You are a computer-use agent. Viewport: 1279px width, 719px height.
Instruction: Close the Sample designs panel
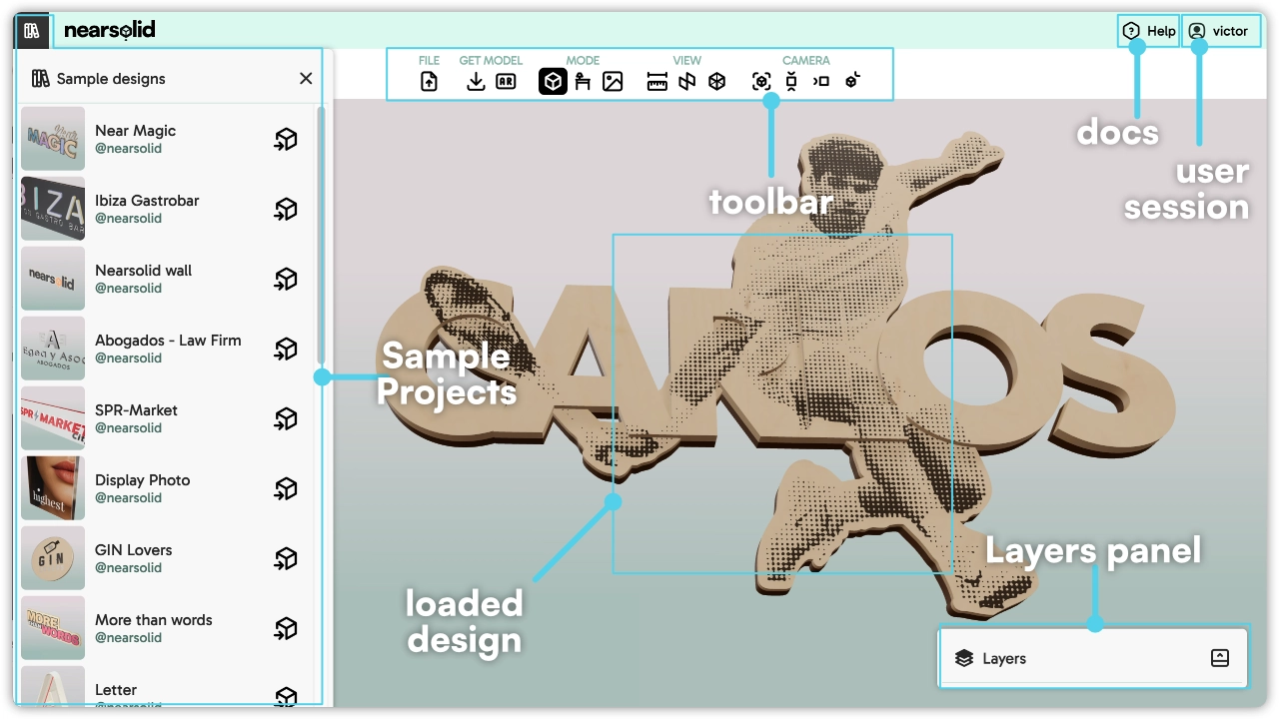click(306, 78)
